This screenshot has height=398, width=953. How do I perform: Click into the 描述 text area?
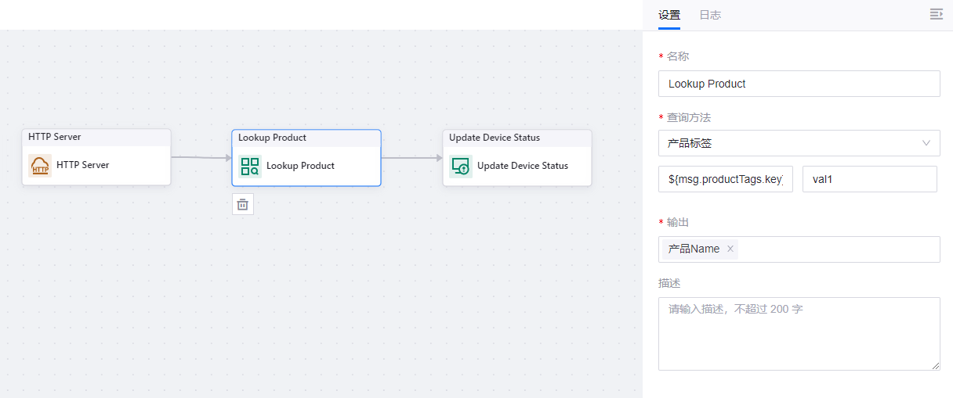pos(799,333)
